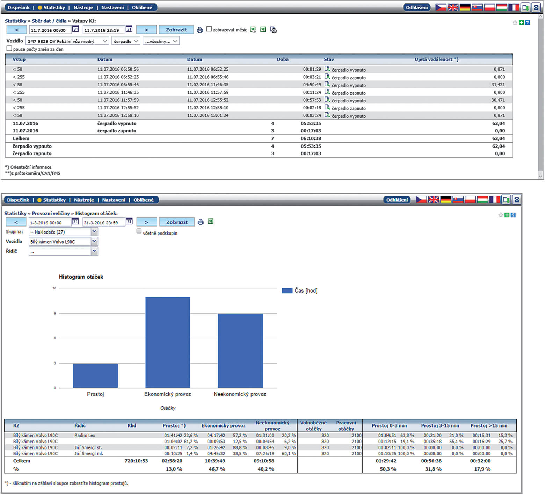Click the start date field 11.7.2016 00:00
545x495 pixels.
click(x=50, y=30)
